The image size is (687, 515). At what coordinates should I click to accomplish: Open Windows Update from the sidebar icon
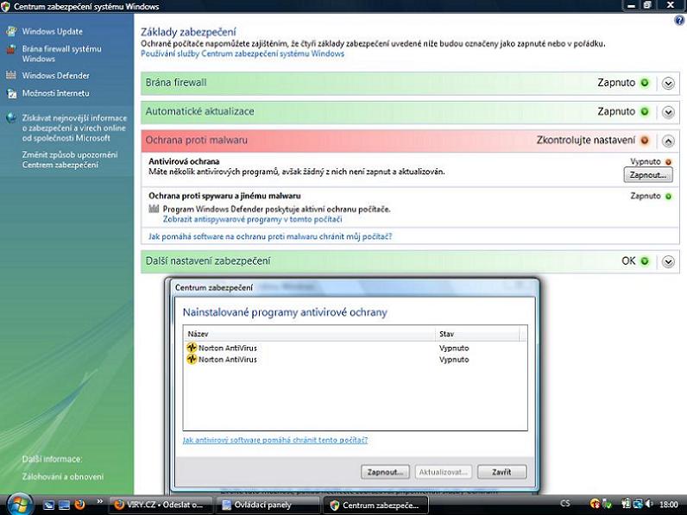coord(10,32)
